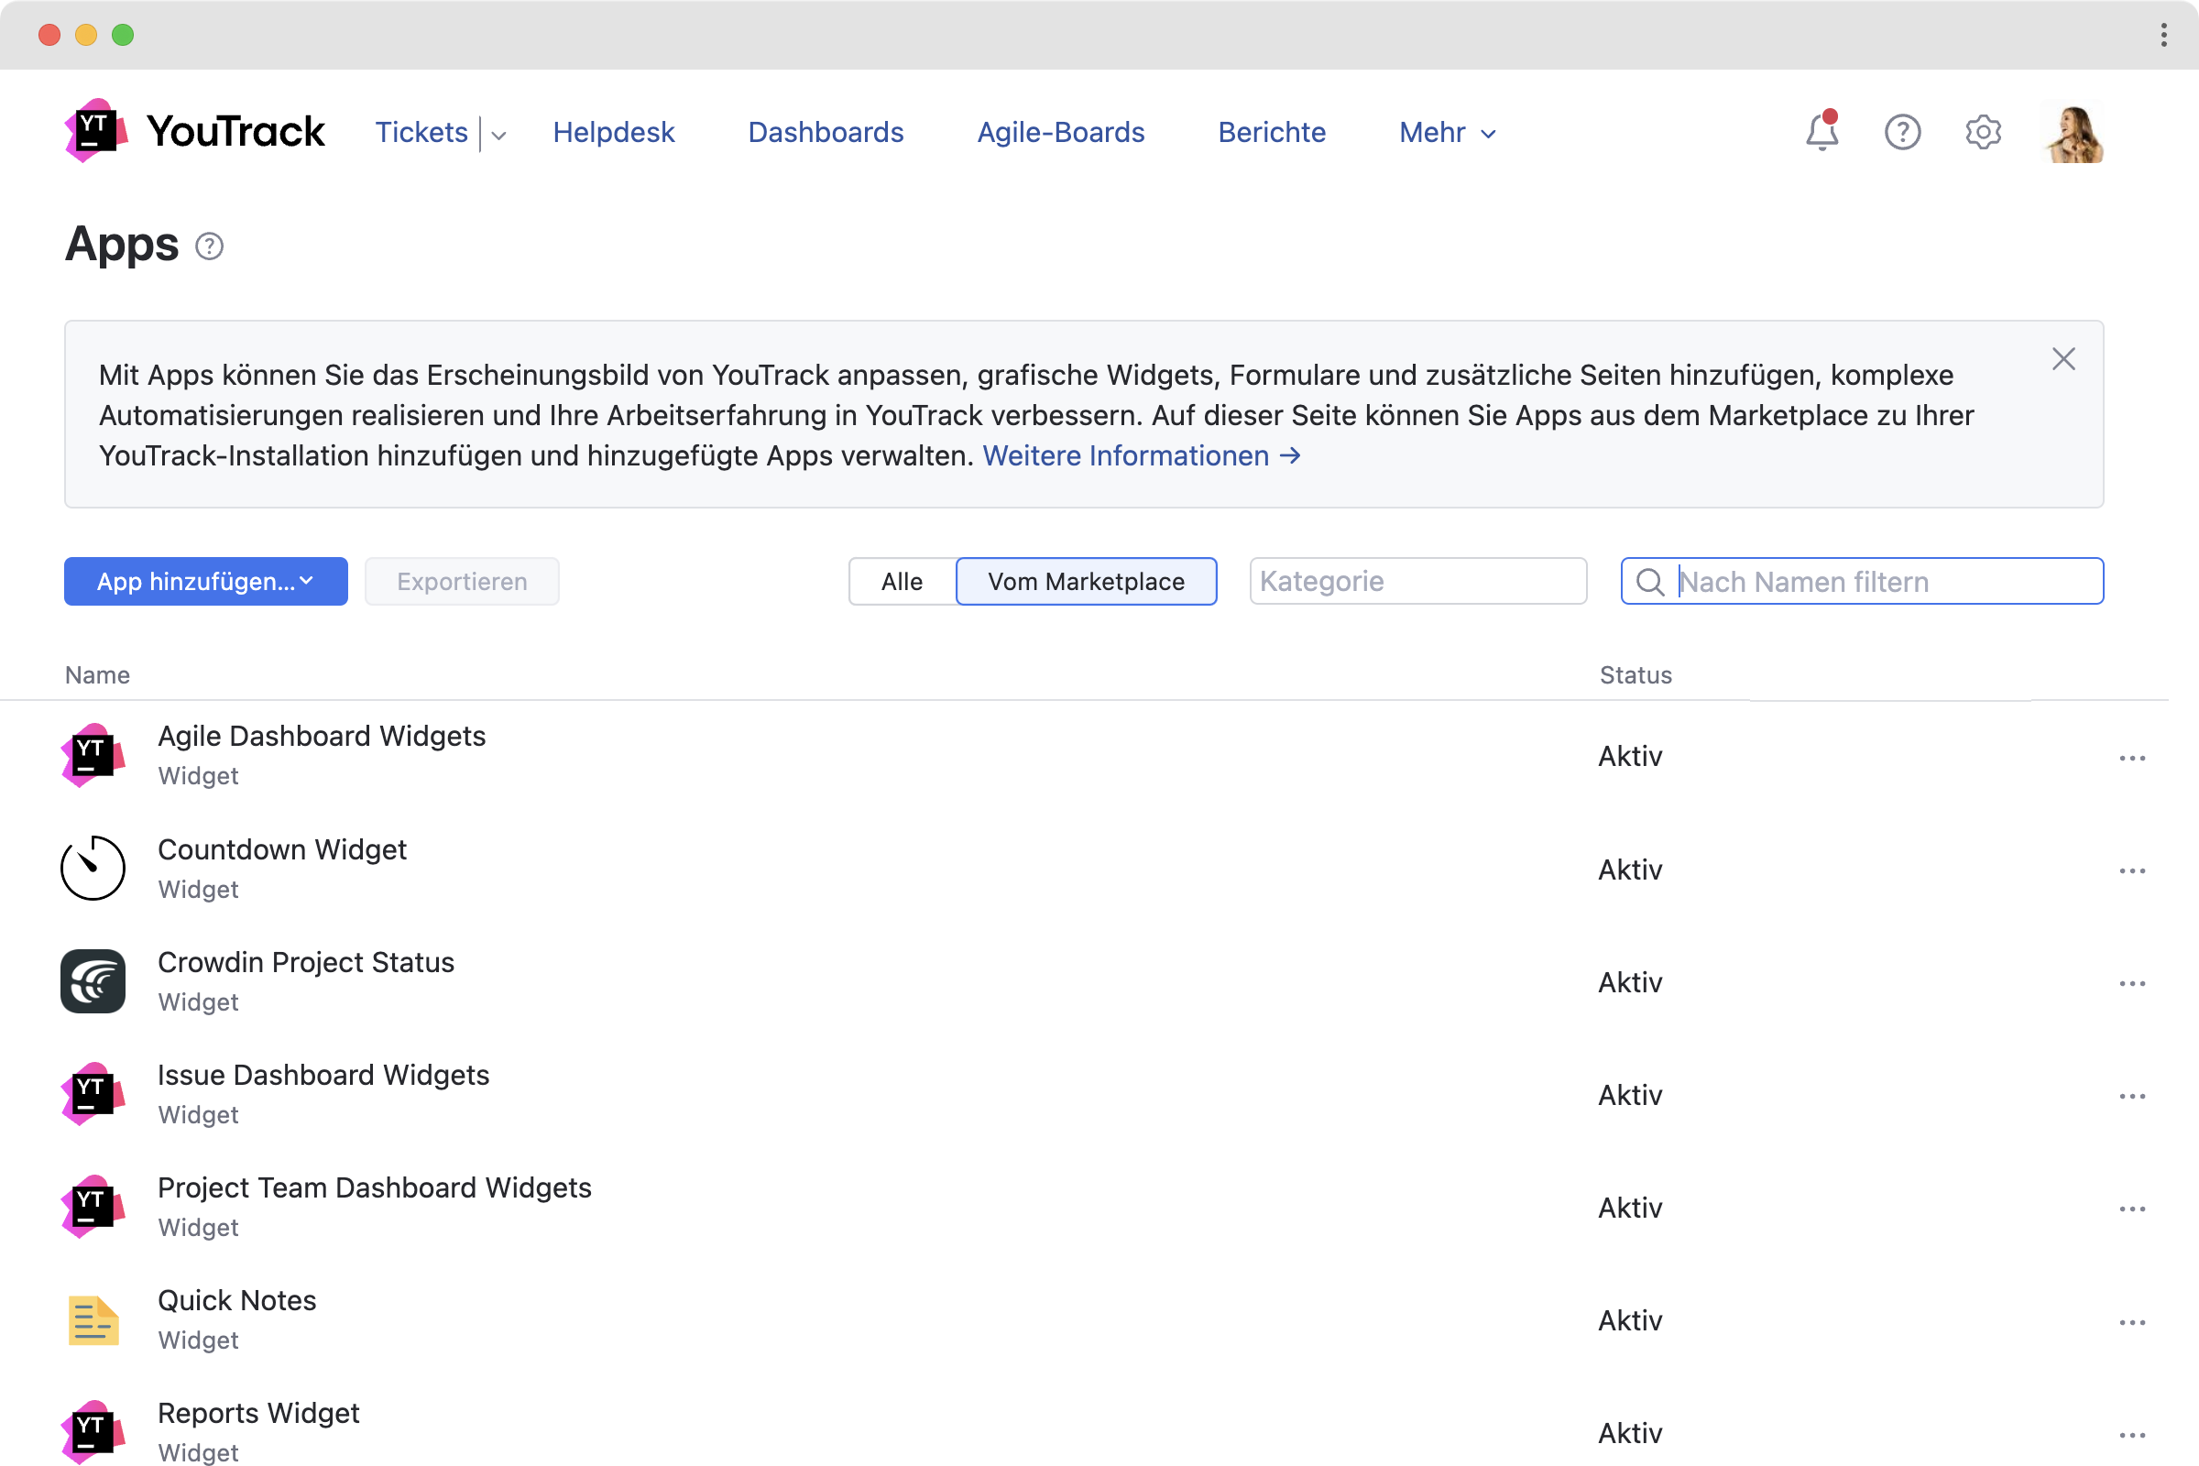This screenshot has width=2199, height=1466.
Task: Open Quick Notes app
Action: point(236,1300)
